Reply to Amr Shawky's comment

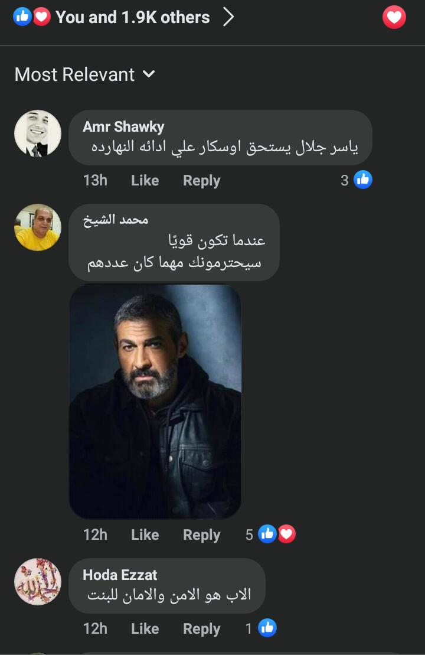(x=201, y=181)
